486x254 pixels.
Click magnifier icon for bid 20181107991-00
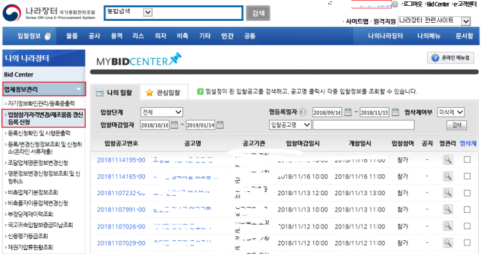447,210
